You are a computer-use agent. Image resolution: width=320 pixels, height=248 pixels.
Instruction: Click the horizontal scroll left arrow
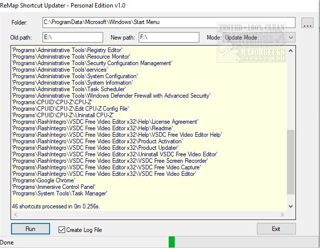click(16, 214)
